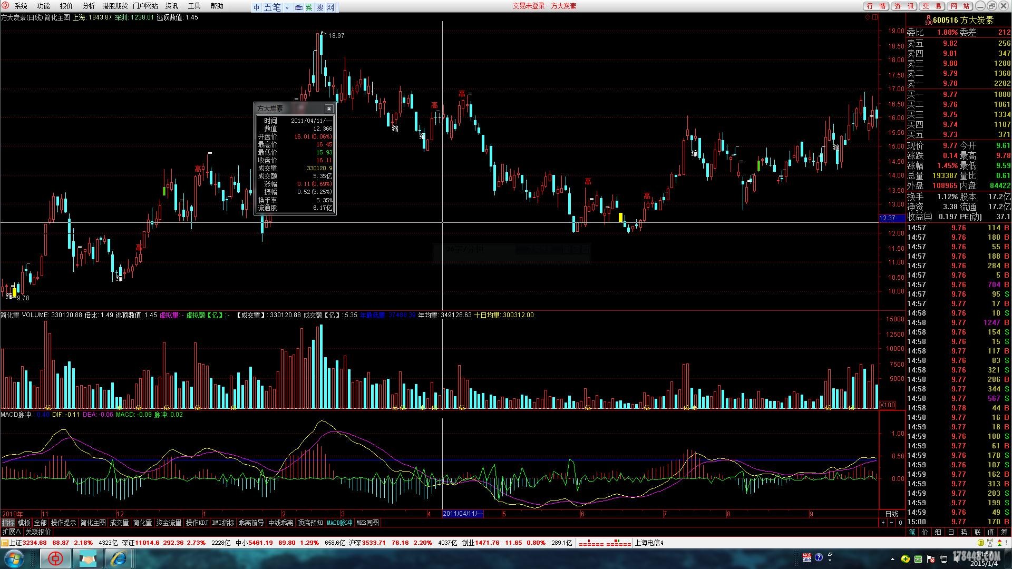Click the 资讯 button at top right
This screenshot has width=1012, height=569.
[904, 6]
